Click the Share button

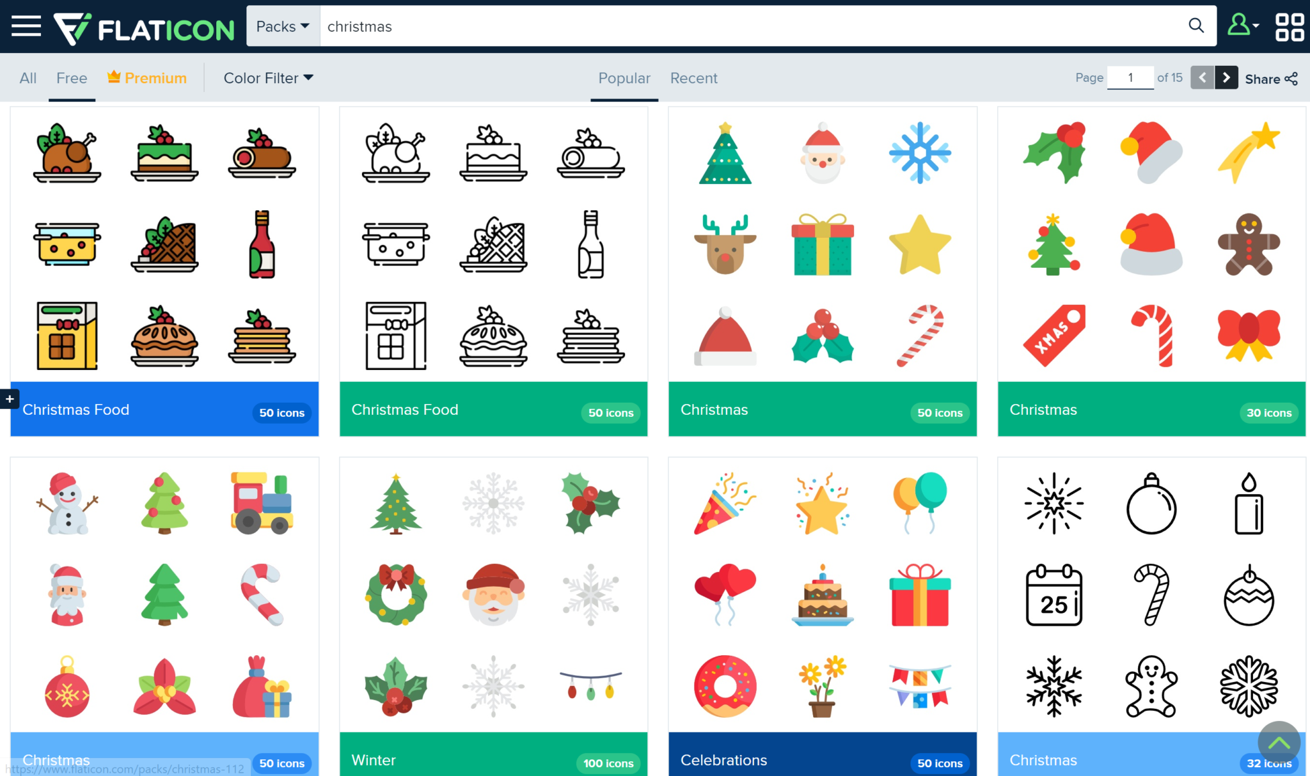1271,77
